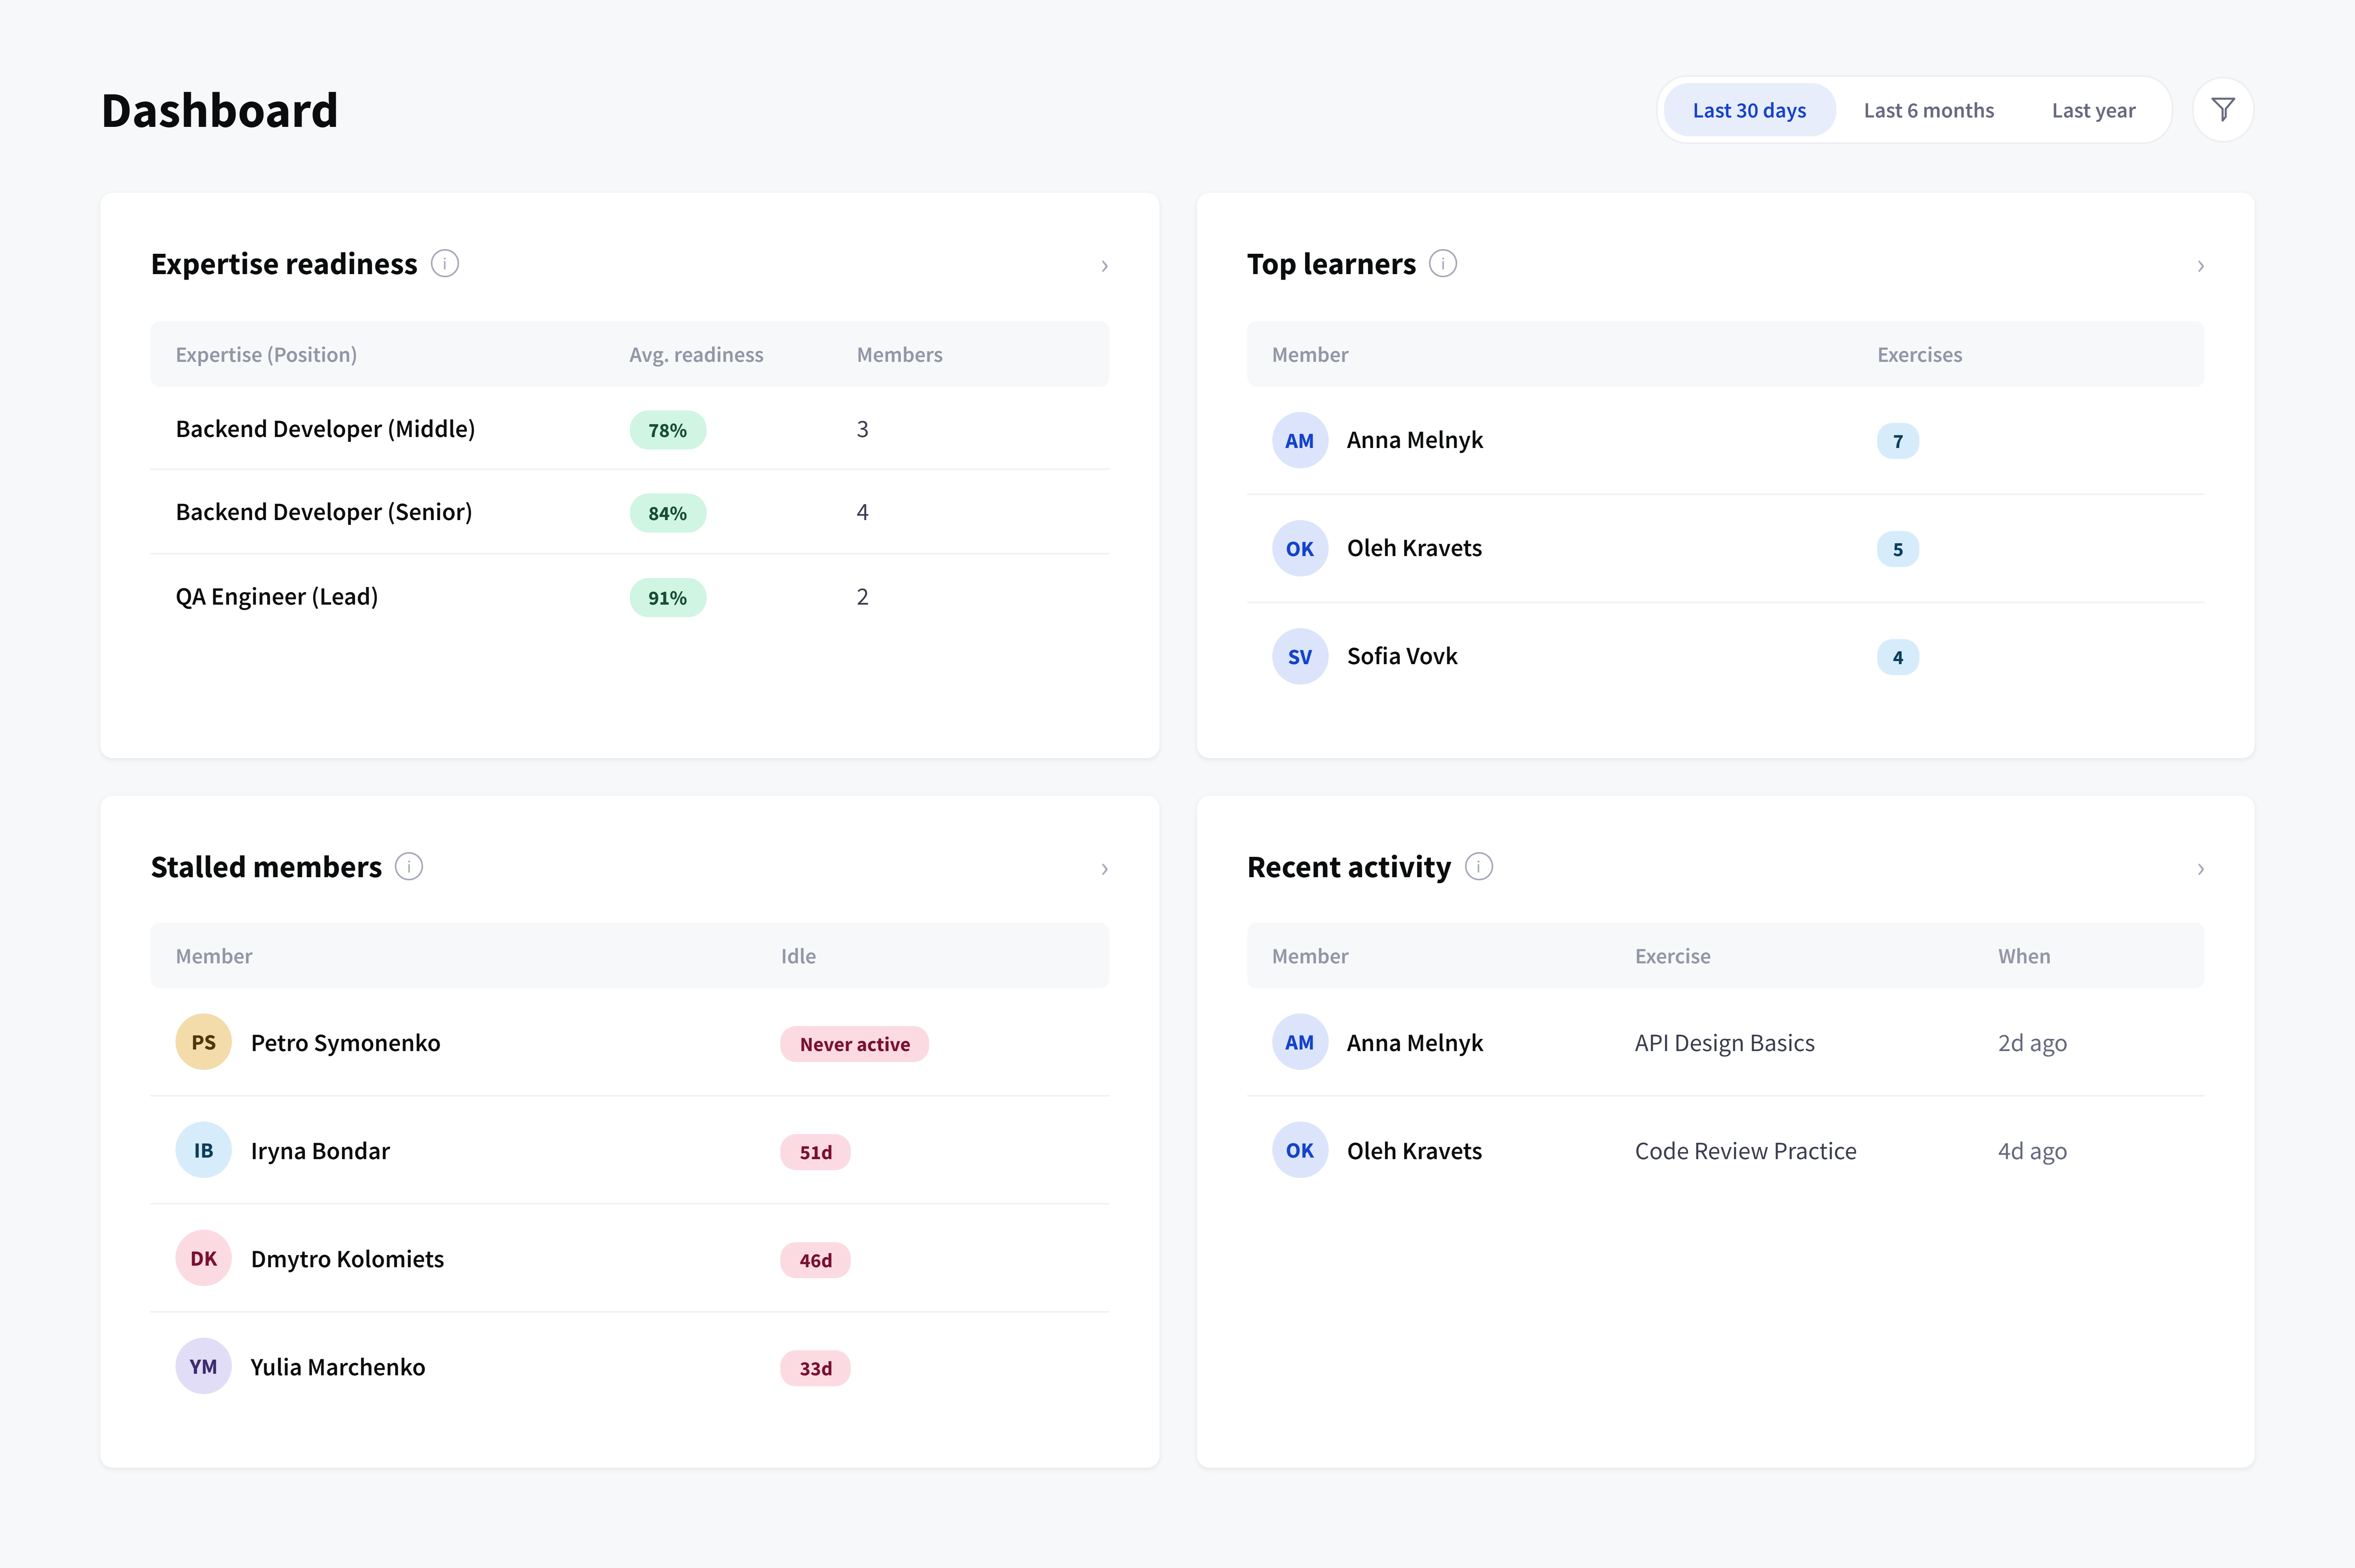Screen dimensions: 2355x1568
Task: Click Sofia Vovk's 4 exercises badge
Action: tap(1897, 657)
